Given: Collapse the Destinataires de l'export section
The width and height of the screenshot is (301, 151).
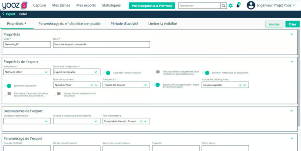Looking at the screenshot, I should pyautogui.click(x=292, y=111).
